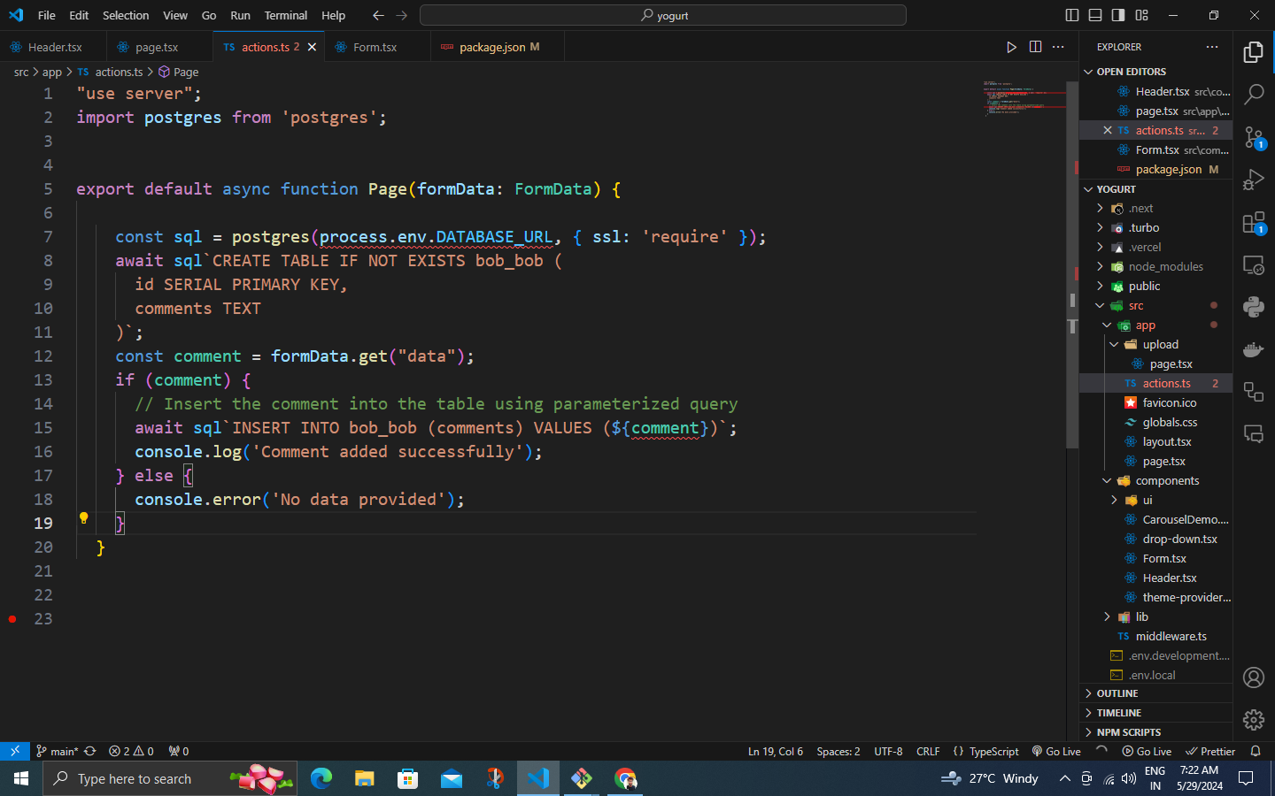Open the Source Control view
Image resolution: width=1275 pixels, height=796 pixels.
click(x=1254, y=137)
